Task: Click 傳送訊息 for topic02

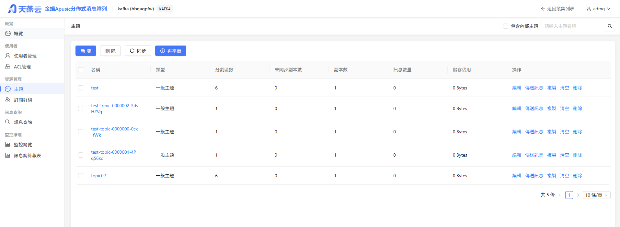Action: (534, 176)
